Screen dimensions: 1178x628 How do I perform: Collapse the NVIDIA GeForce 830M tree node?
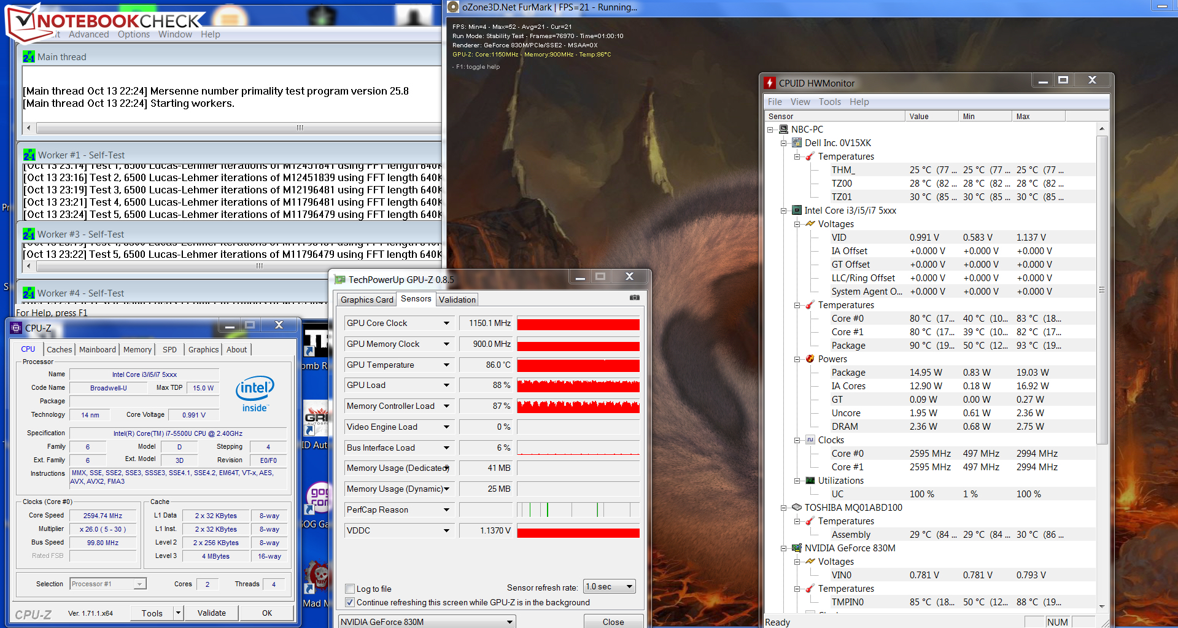point(784,548)
